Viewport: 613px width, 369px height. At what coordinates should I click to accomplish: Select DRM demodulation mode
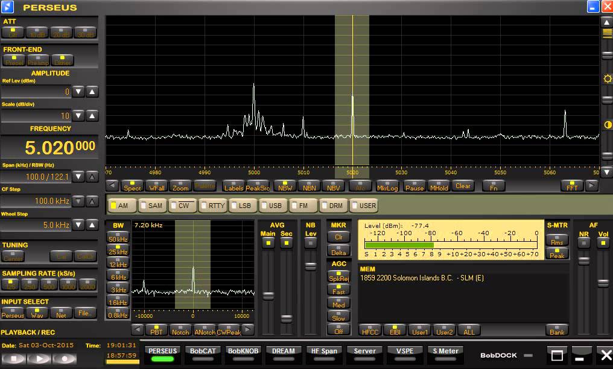332,206
